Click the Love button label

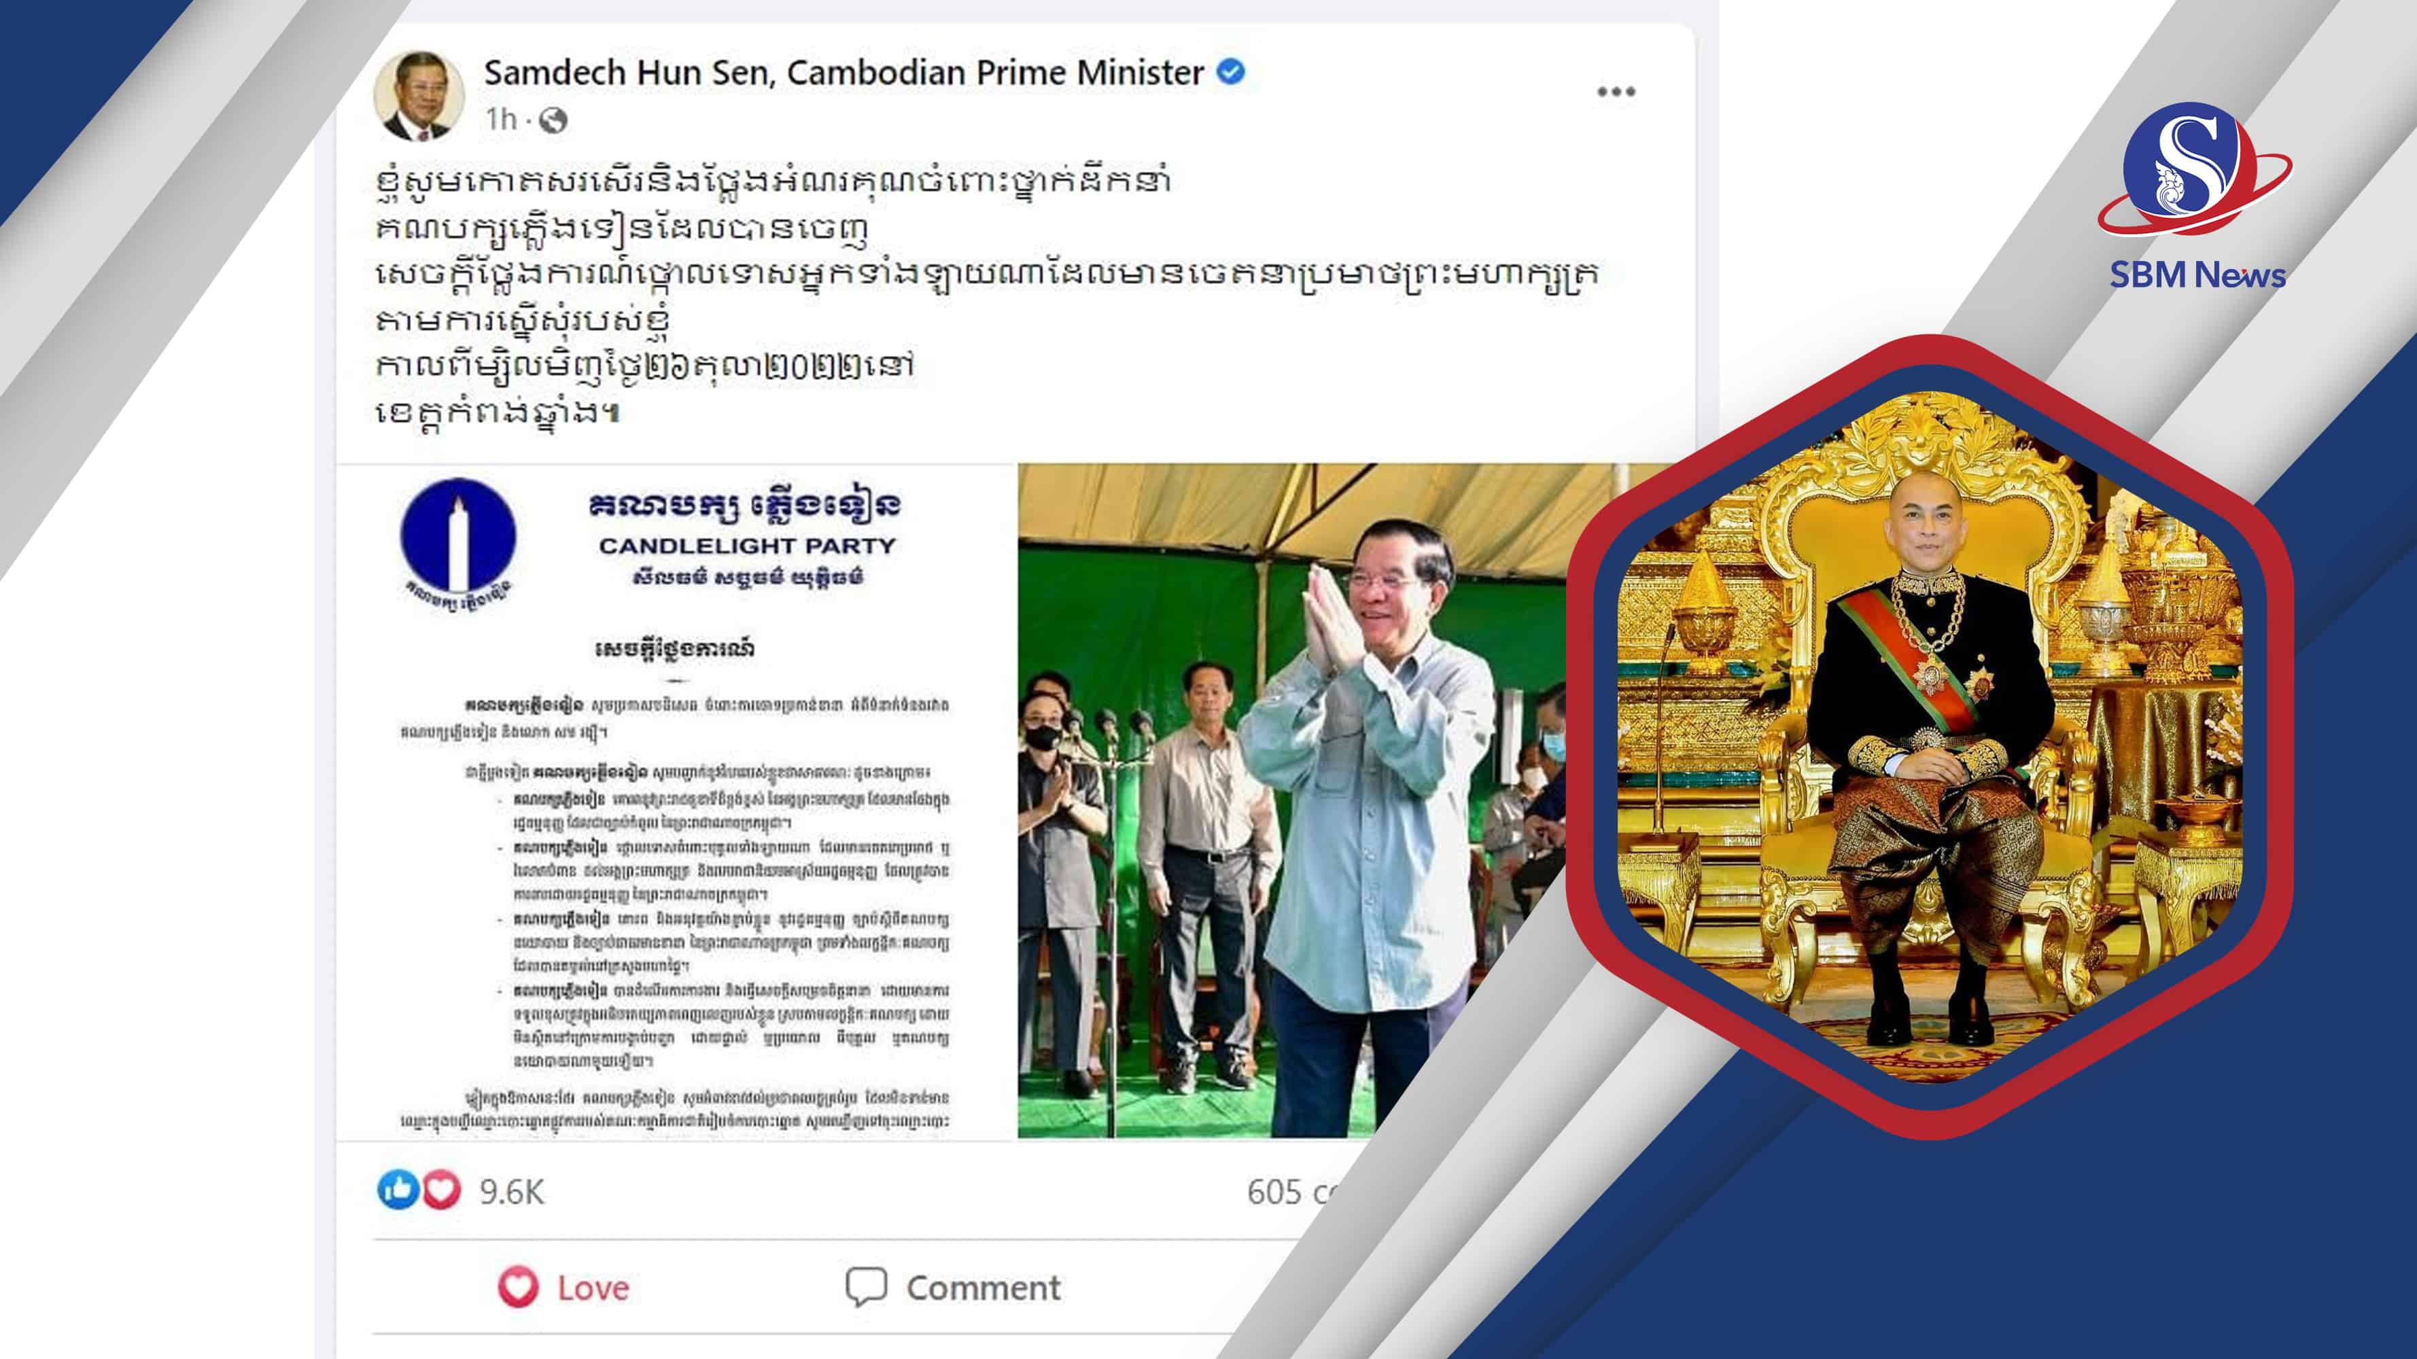pos(593,1288)
